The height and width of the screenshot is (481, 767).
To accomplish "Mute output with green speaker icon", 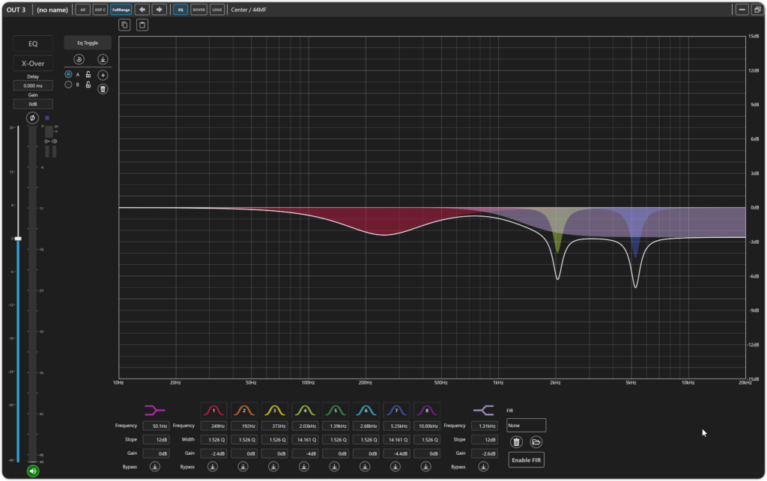I will (32, 471).
